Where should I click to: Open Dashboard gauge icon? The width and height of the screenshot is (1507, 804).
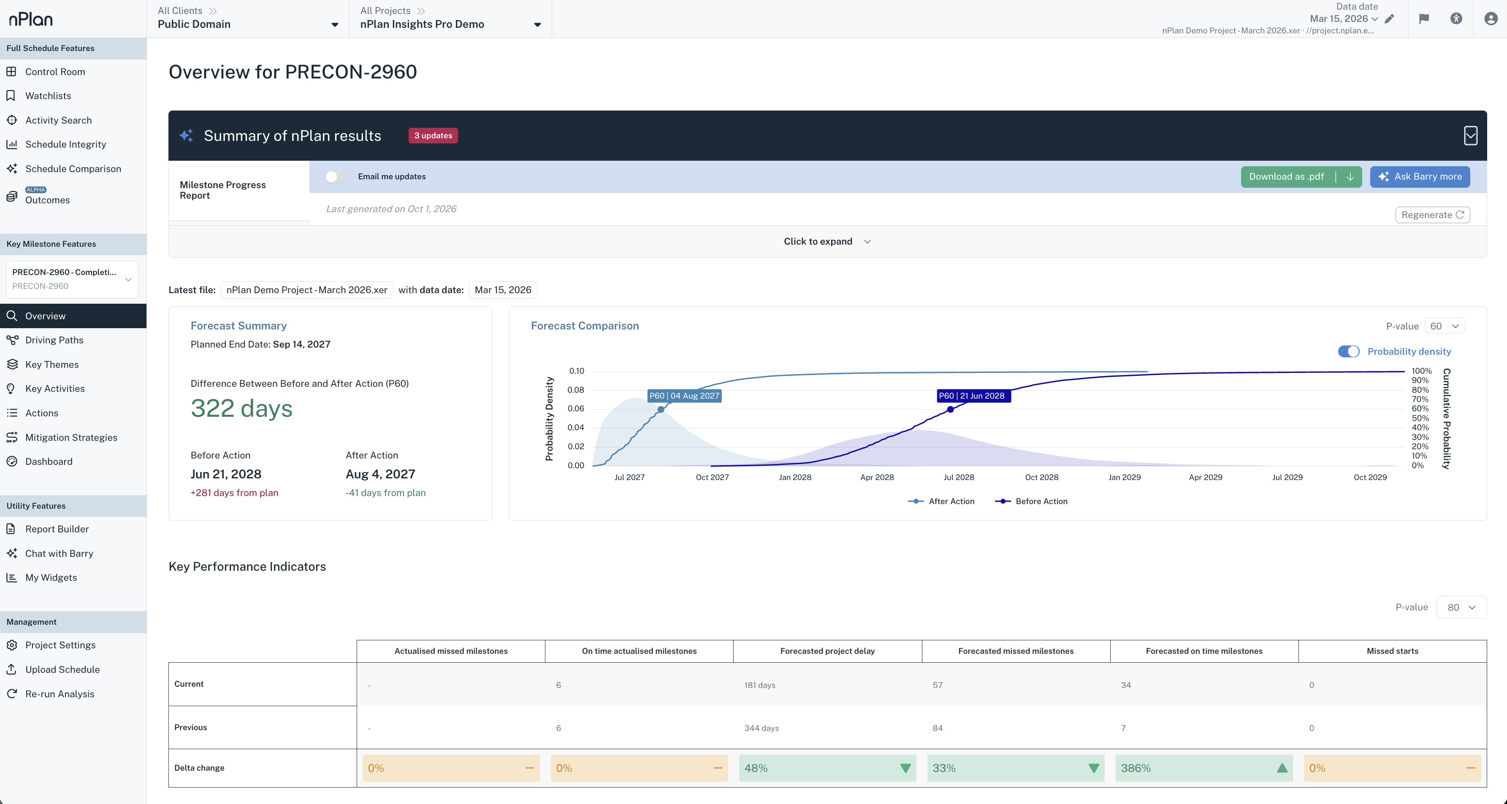click(x=11, y=461)
